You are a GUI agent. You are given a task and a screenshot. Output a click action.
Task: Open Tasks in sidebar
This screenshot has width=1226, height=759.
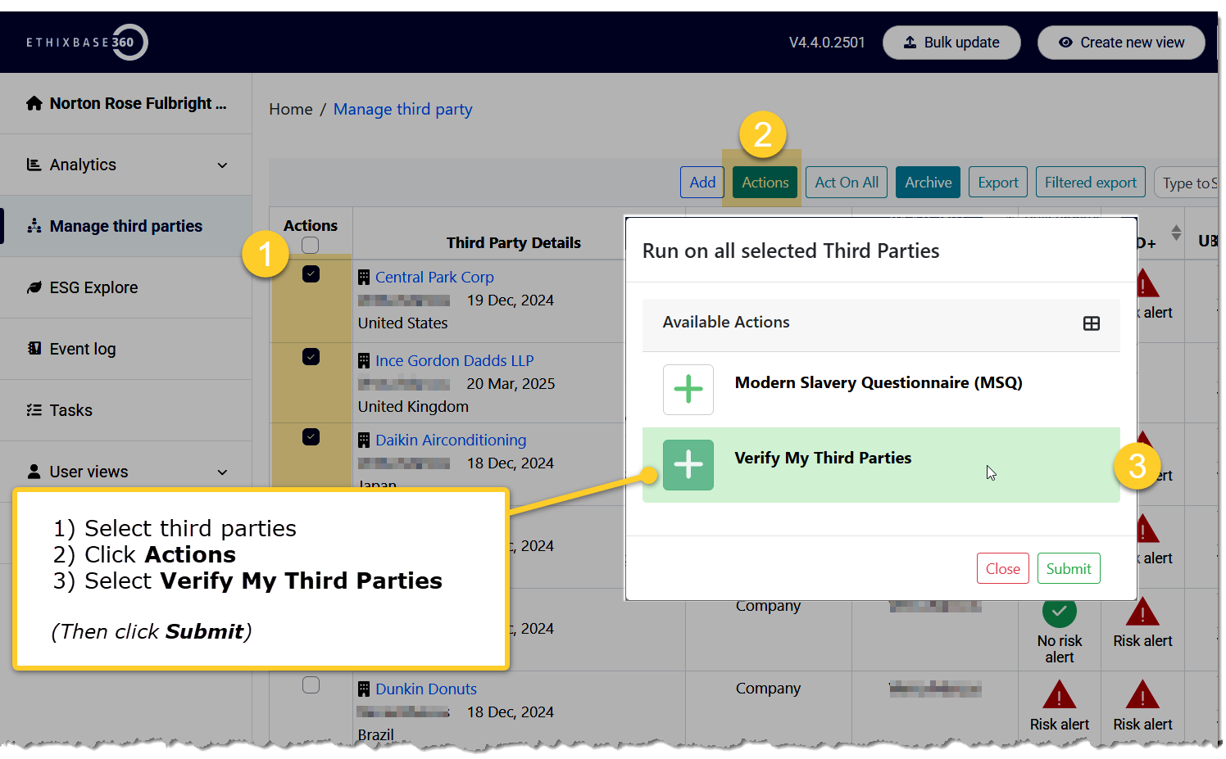tap(125, 410)
